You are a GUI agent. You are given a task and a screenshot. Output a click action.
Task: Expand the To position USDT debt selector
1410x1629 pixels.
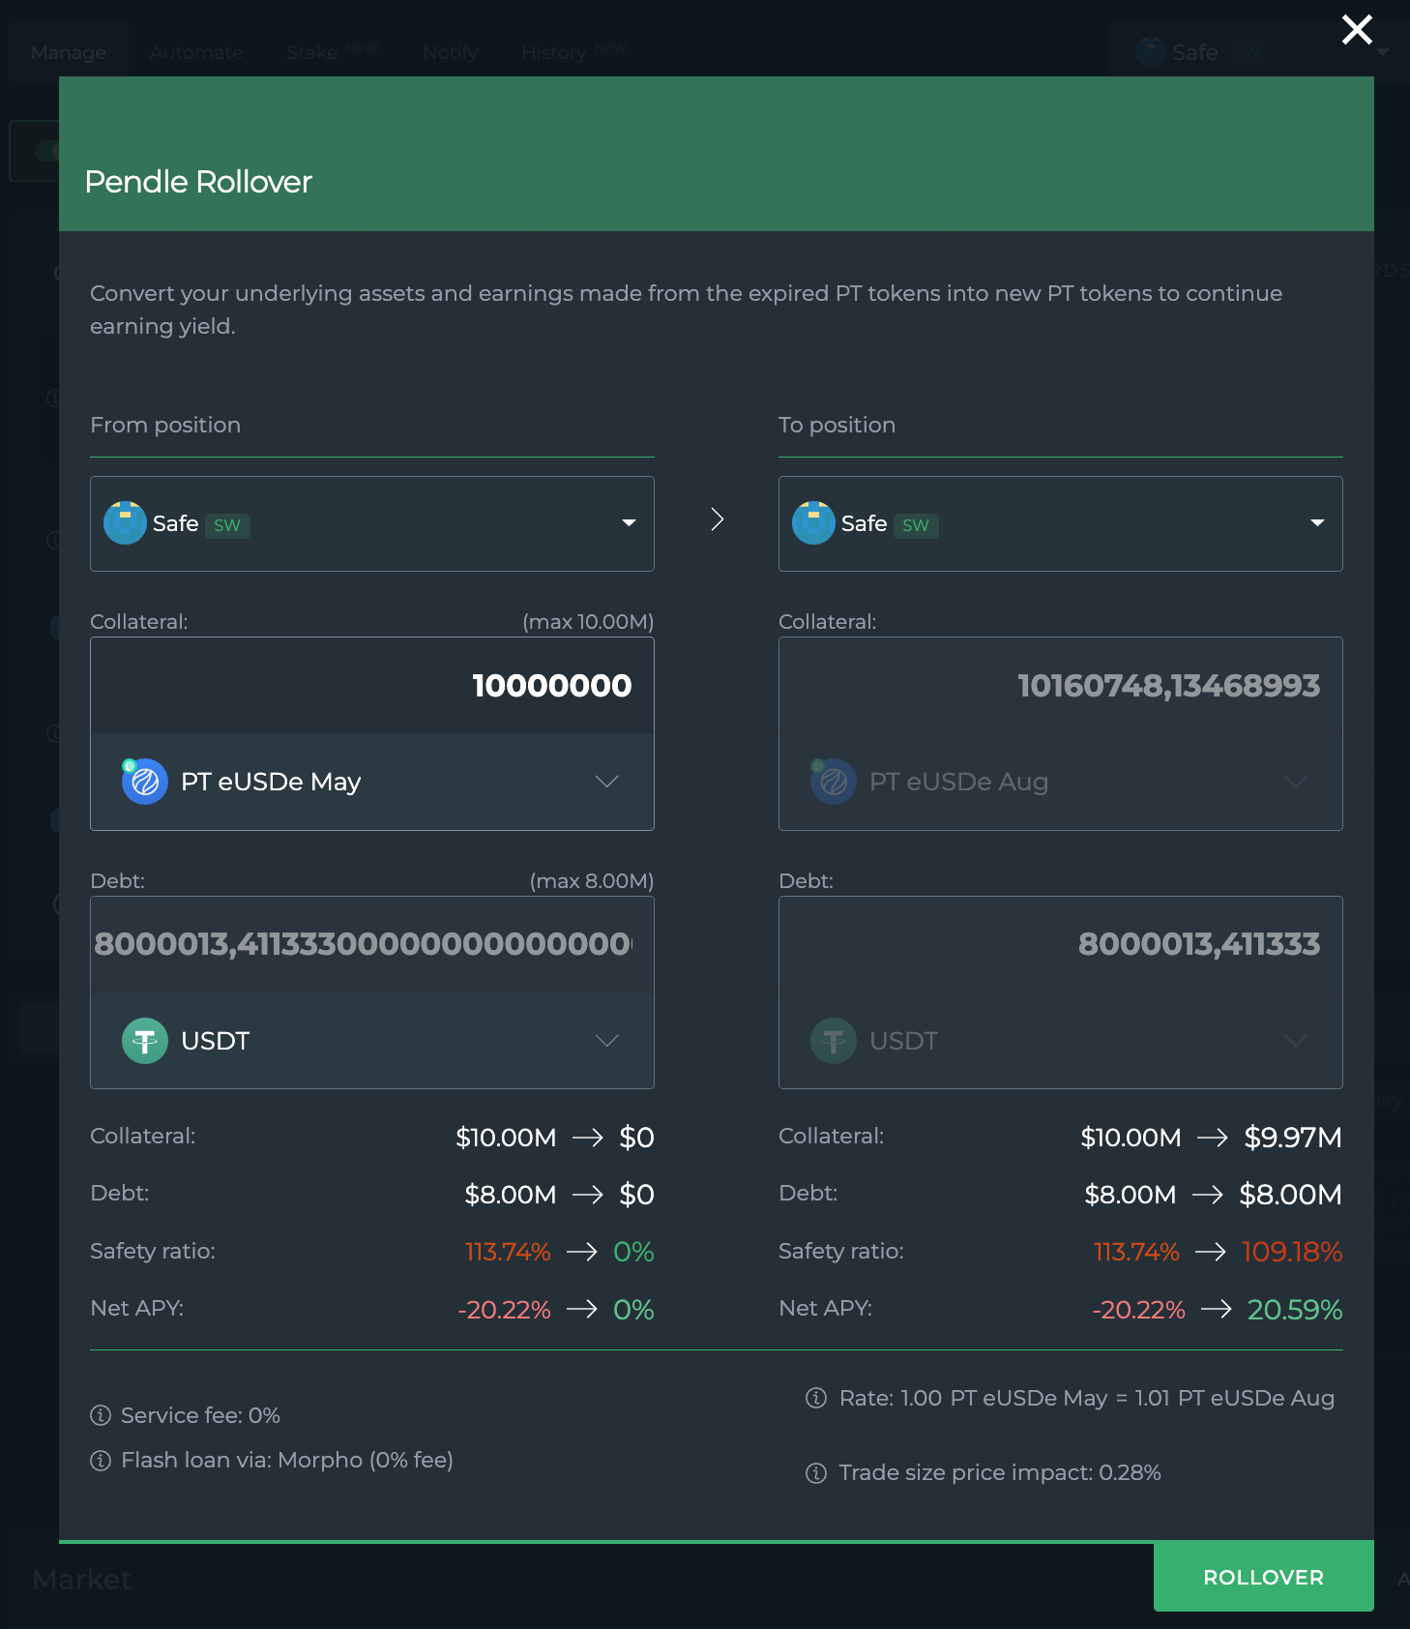[x=1060, y=1041]
